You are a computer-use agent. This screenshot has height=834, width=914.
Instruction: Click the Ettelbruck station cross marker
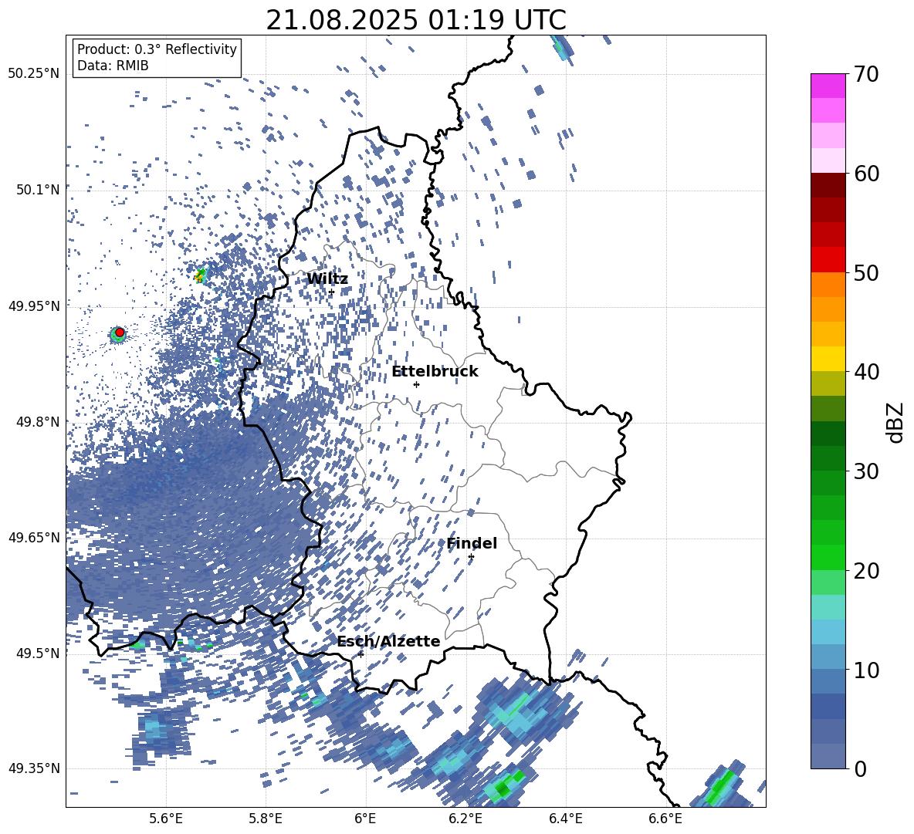(416, 384)
